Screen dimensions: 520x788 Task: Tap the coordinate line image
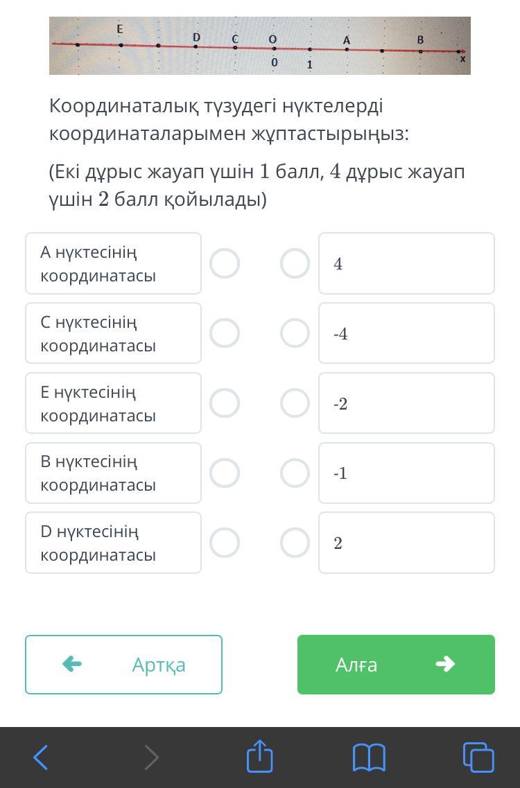(260, 46)
